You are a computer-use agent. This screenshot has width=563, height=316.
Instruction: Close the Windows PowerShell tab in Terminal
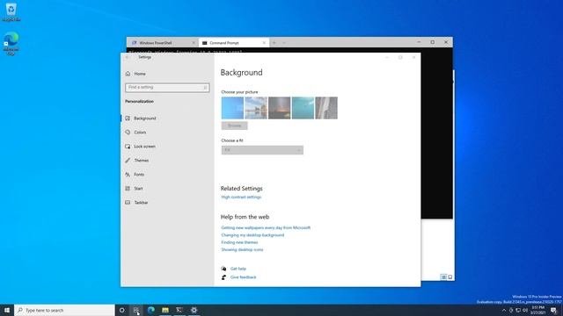coord(194,43)
